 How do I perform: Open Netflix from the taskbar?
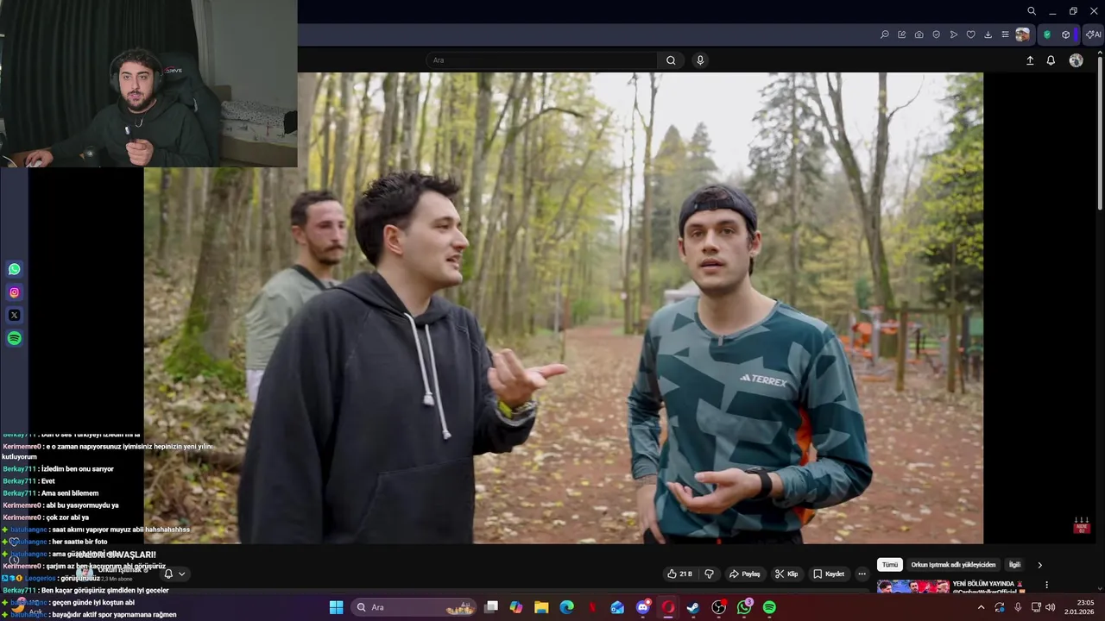pos(592,607)
